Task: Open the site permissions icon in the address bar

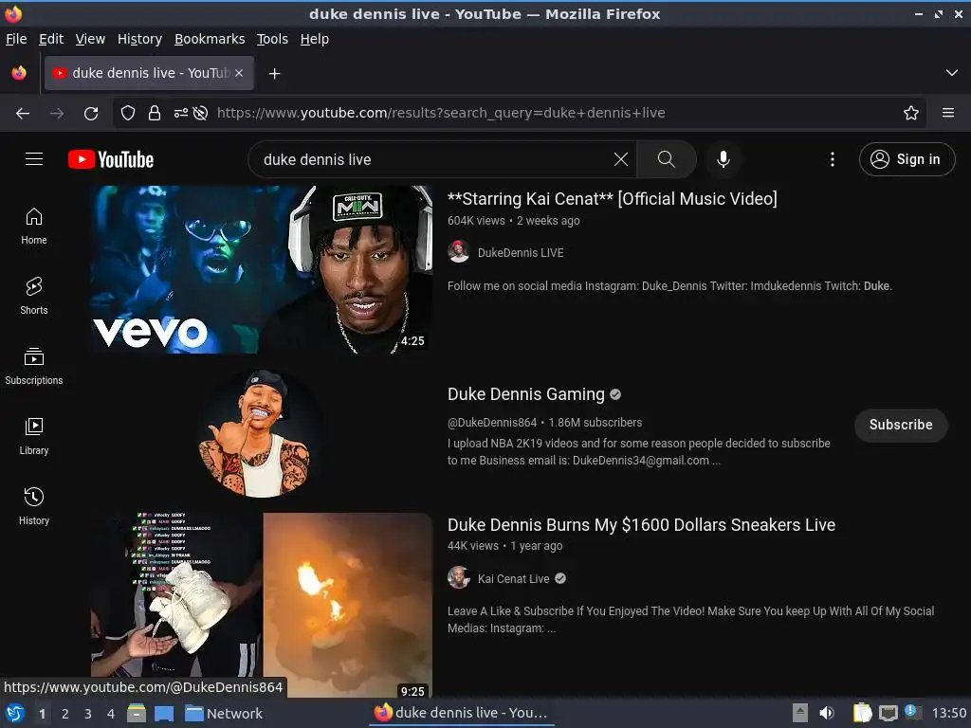Action: click(181, 113)
